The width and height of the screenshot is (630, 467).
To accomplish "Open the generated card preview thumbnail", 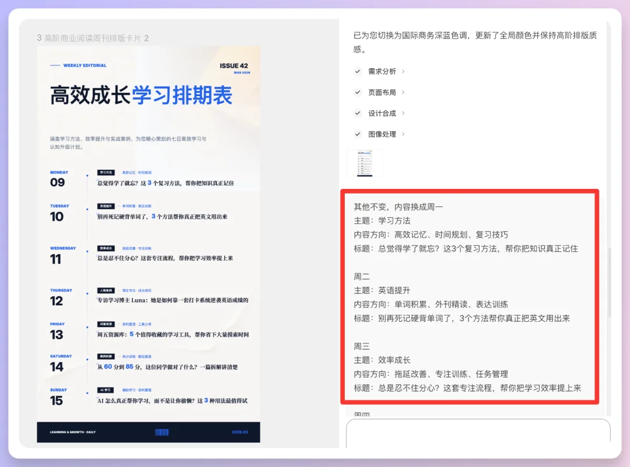I will (x=365, y=163).
